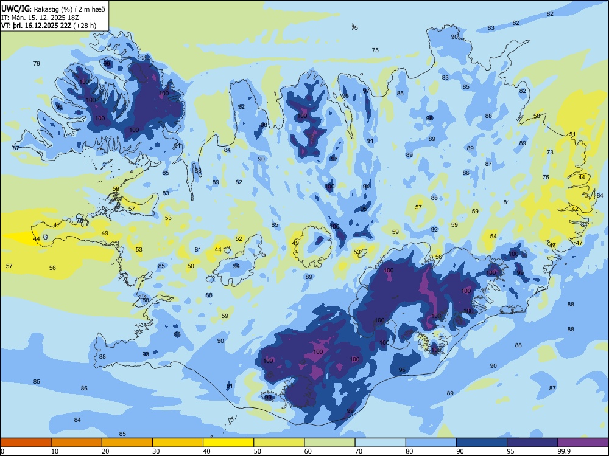Choose the dark blue 90–95 legend swatch
The height and width of the screenshot is (456, 609).
[x=482, y=443]
